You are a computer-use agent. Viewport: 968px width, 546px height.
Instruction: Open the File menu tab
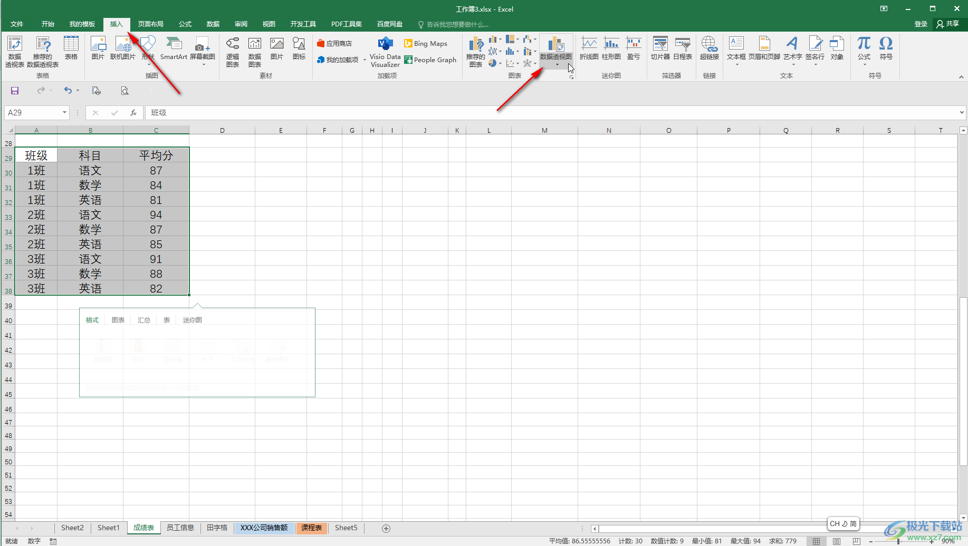(x=17, y=24)
